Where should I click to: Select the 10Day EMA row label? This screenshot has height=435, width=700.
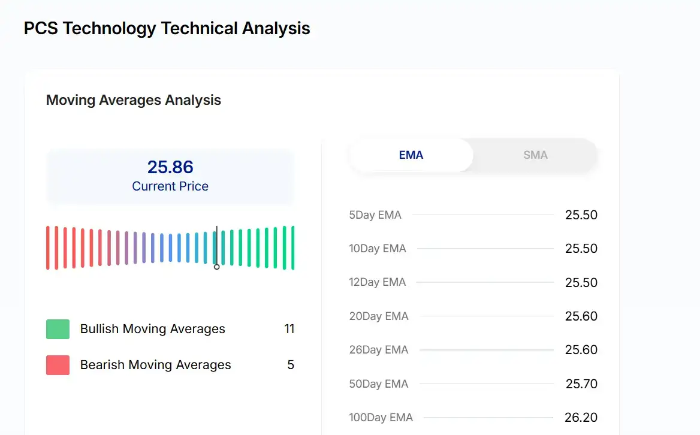(x=378, y=249)
